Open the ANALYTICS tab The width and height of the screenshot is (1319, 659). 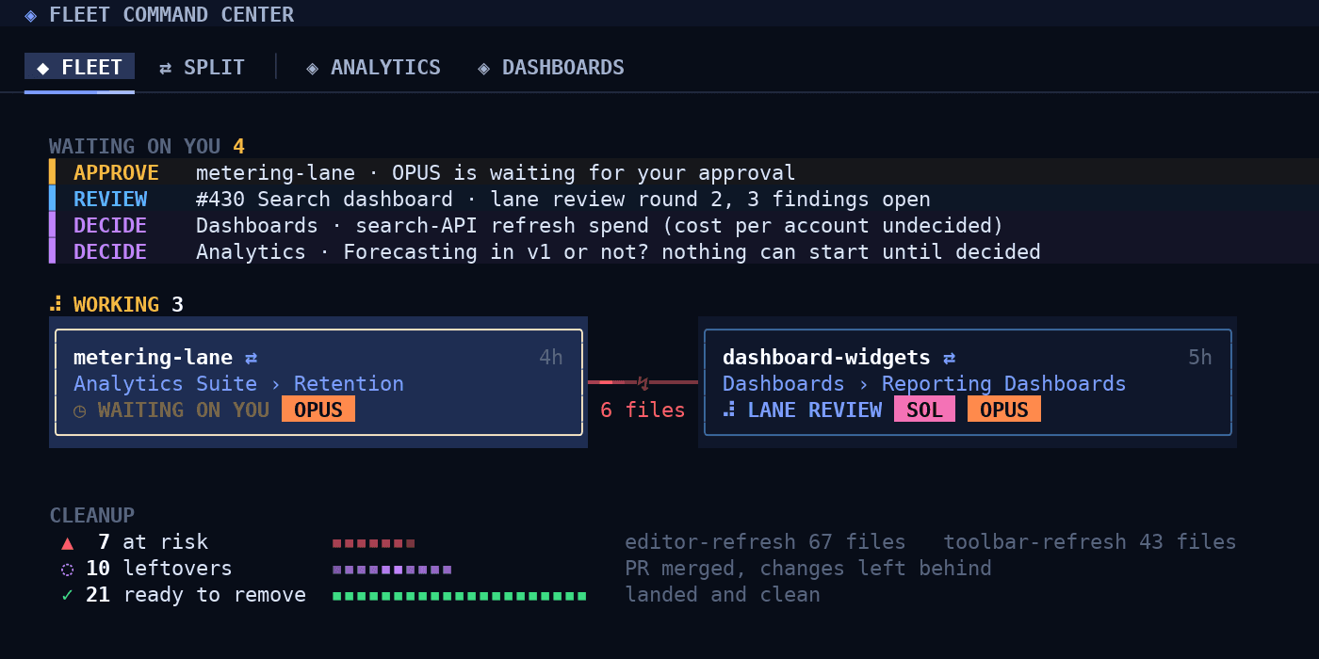point(373,68)
